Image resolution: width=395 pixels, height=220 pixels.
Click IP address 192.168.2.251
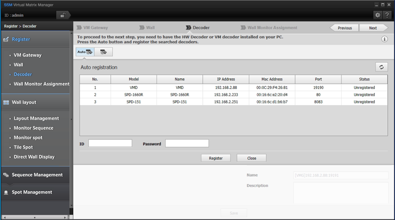[226, 102]
